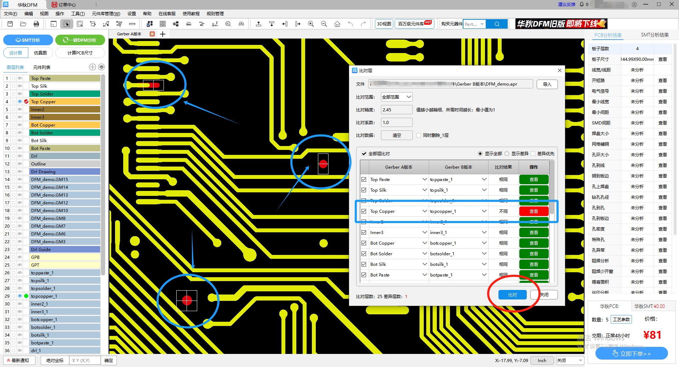The height and width of the screenshot is (367, 679).
Task: Click the zoom out magnifier icon
Action: (324, 24)
